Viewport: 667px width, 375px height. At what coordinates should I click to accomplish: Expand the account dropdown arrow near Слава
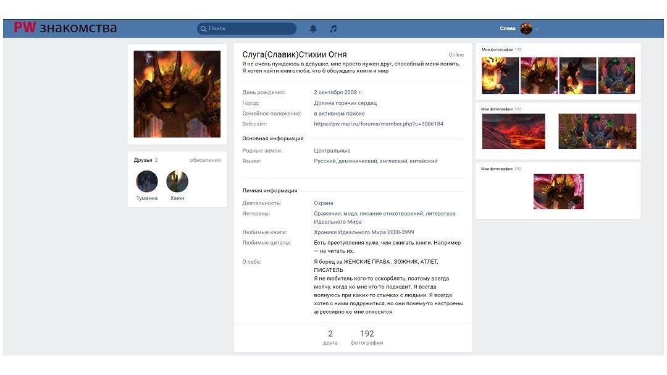(x=537, y=29)
